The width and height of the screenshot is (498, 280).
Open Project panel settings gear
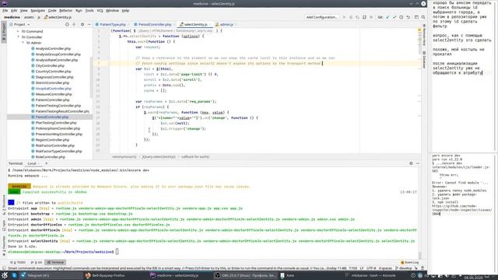(82, 24)
